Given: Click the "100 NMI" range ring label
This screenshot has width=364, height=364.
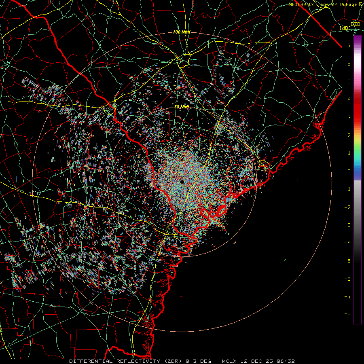Looking at the screenshot, I should pos(182,32).
